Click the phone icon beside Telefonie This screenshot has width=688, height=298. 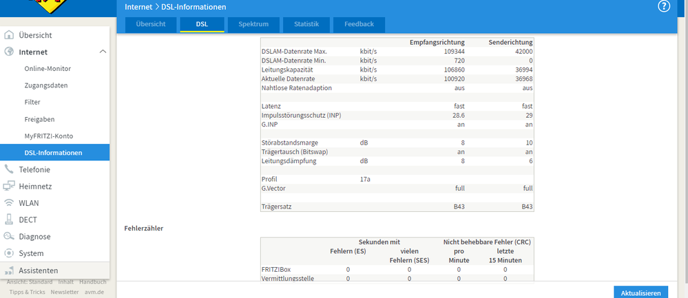[x=9, y=169]
